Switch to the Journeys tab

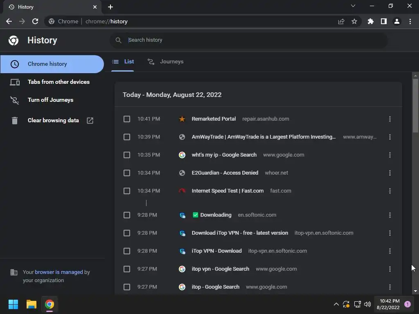pyautogui.click(x=166, y=62)
